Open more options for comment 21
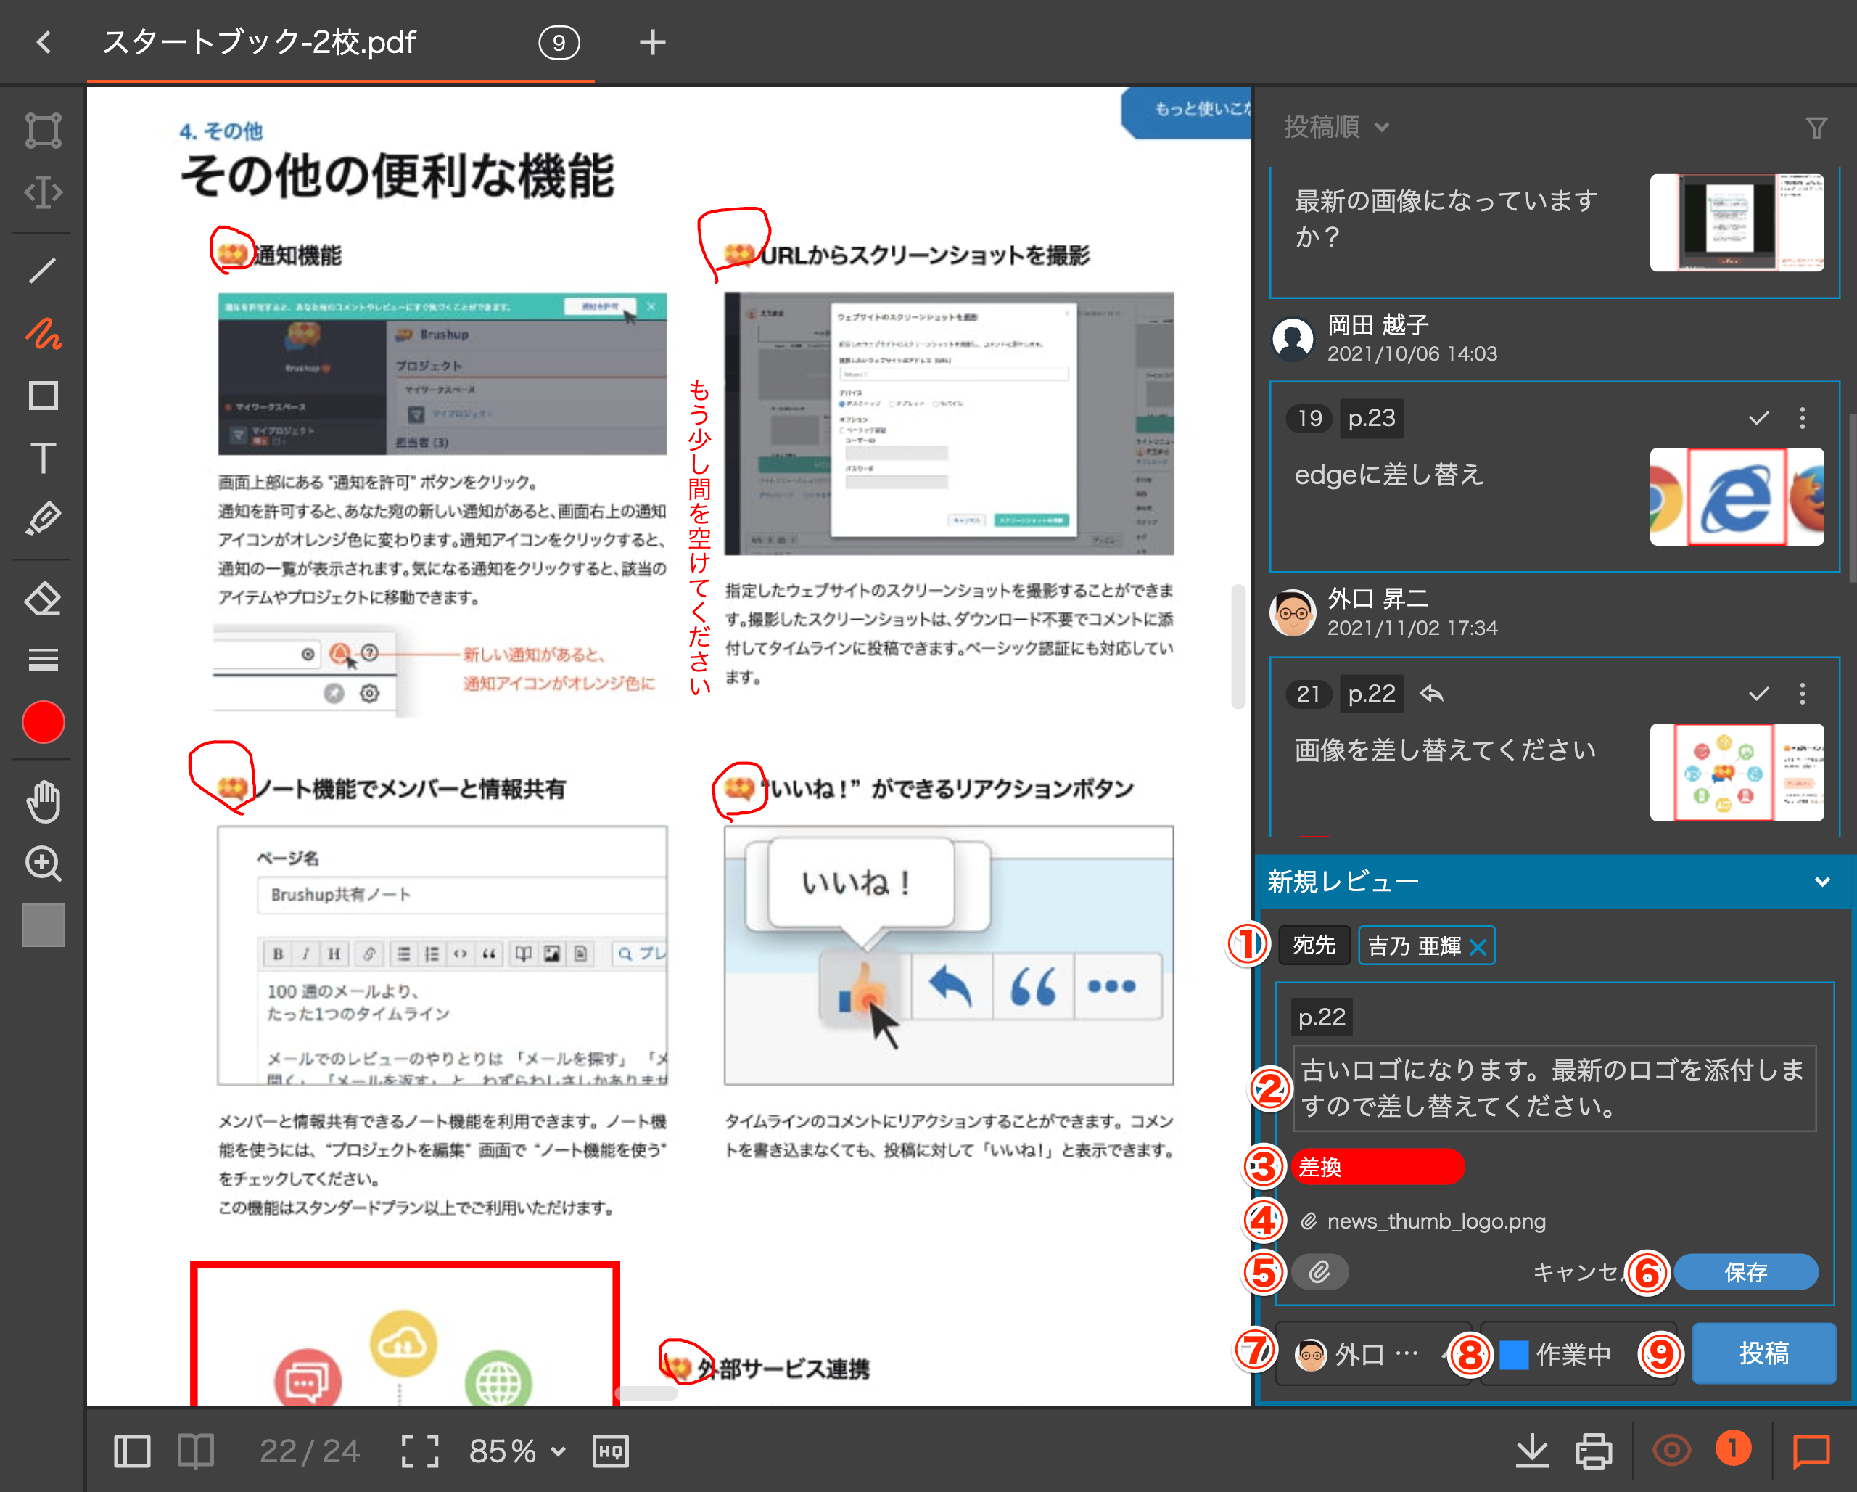The height and width of the screenshot is (1492, 1857). [x=1802, y=694]
